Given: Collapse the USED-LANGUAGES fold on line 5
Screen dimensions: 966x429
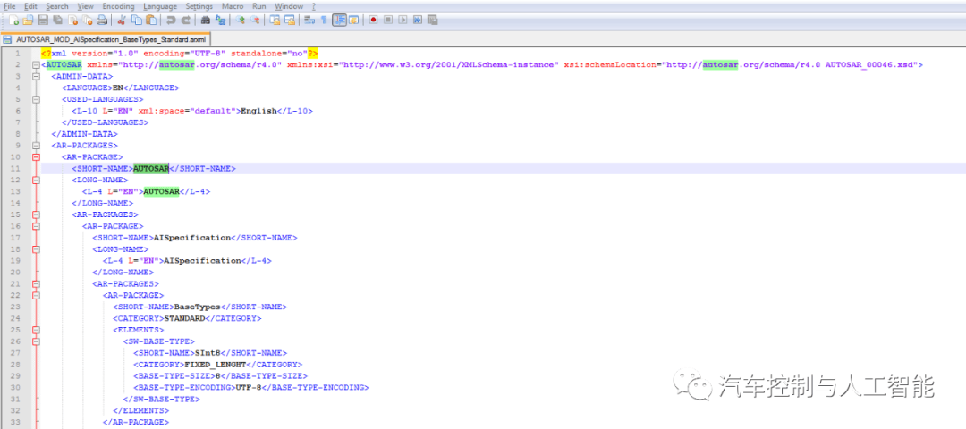Looking at the screenshot, I should 37,99.
